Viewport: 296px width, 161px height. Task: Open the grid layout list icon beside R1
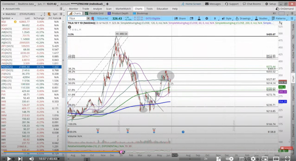pos(292,13)
